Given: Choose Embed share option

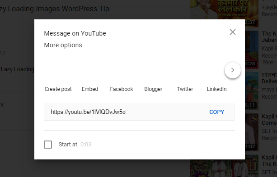Looking at the screenshot, I should [90, 89].
